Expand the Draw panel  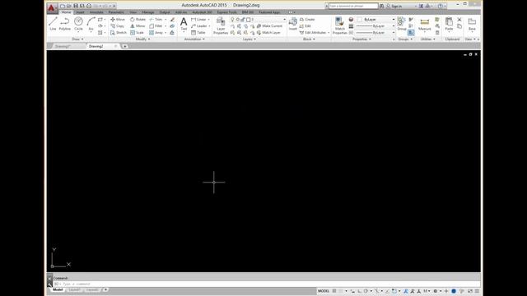(x=77, y=39)
